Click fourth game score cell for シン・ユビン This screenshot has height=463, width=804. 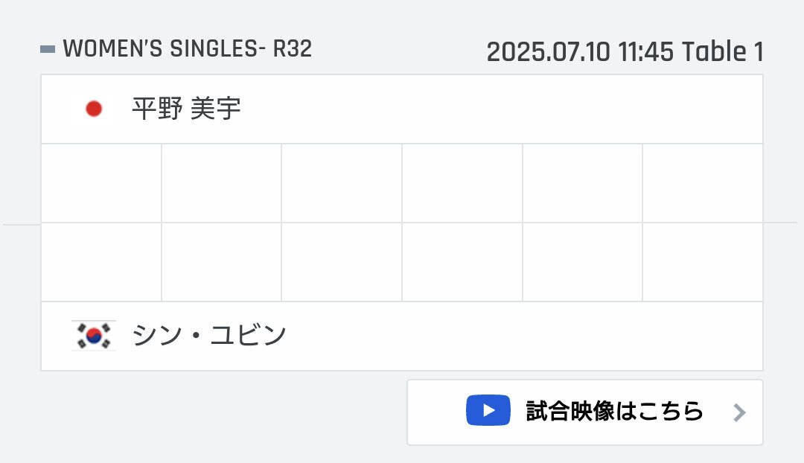tap(462, 262)
